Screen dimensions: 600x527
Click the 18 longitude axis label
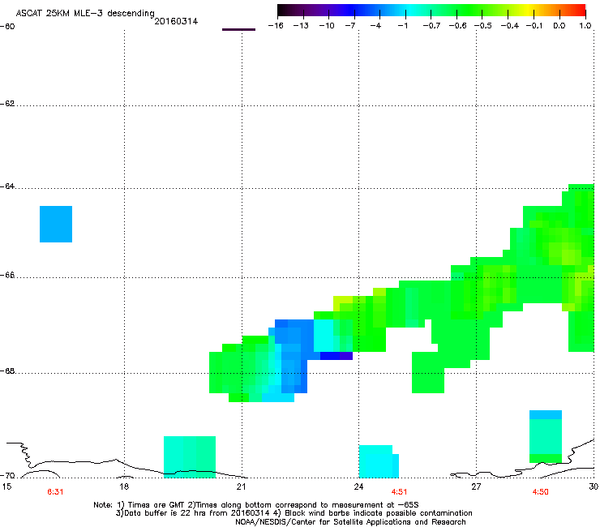click(123, 486)
